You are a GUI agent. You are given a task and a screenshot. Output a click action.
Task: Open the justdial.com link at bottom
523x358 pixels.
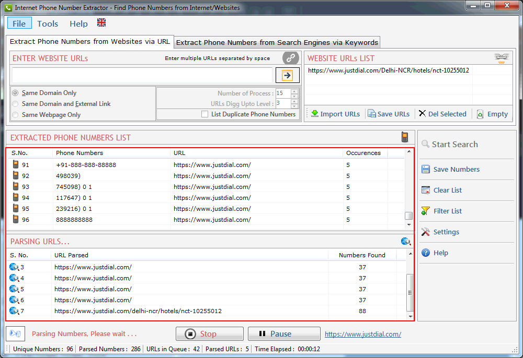pos(363,334)
